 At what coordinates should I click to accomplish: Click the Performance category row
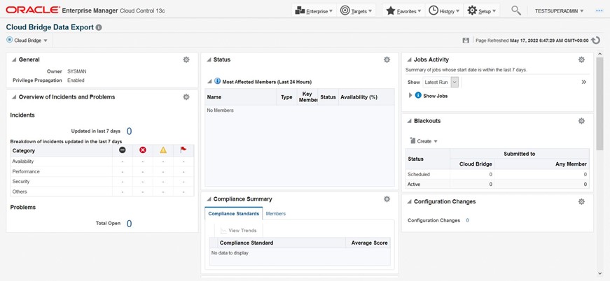coord(102,171)
